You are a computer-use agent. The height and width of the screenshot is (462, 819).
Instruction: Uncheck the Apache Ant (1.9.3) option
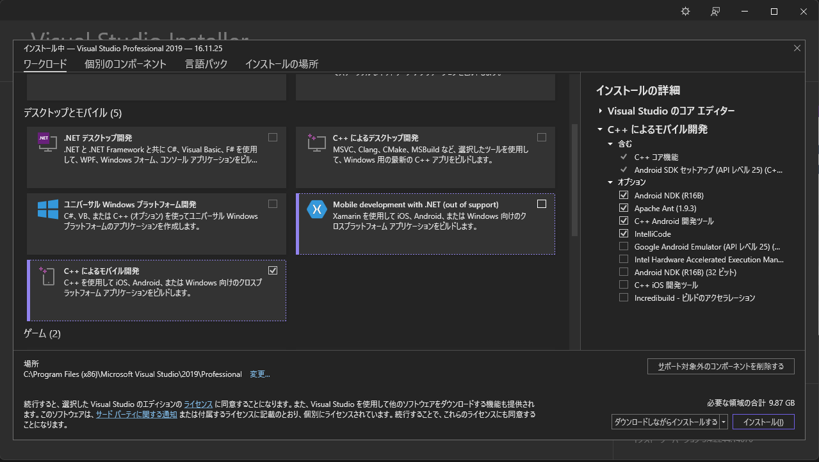click(624, 208)
